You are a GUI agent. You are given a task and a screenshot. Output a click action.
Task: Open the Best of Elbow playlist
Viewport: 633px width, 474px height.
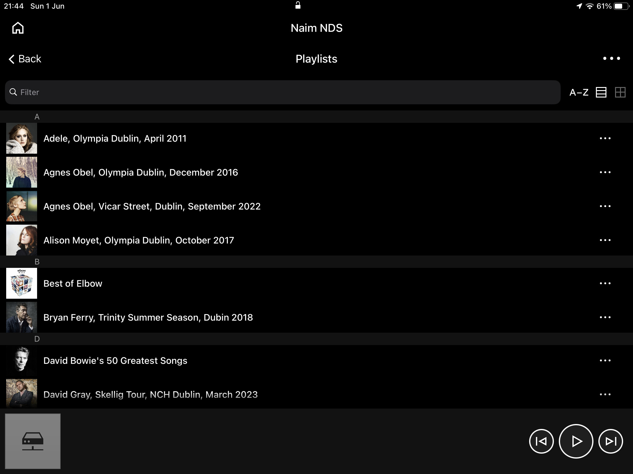click(316, 283)
